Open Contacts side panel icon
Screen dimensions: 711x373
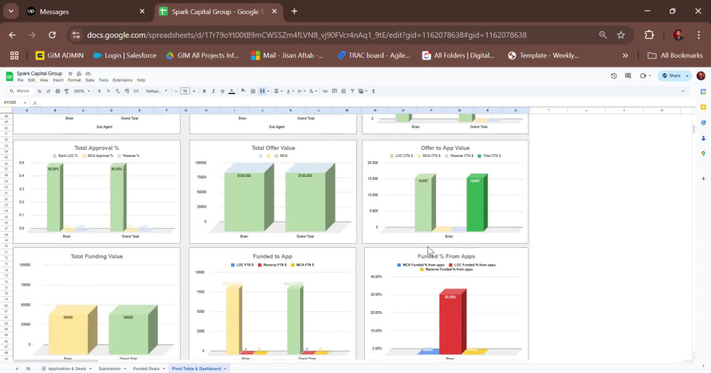[x=703, y=139]
